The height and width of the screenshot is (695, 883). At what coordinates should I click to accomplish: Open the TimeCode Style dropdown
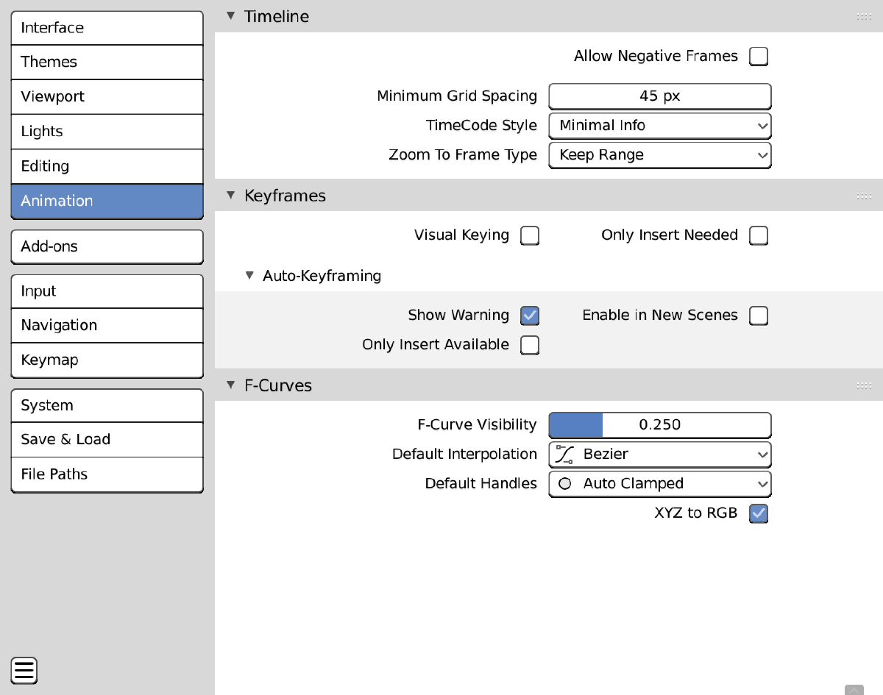pos(660,126)
